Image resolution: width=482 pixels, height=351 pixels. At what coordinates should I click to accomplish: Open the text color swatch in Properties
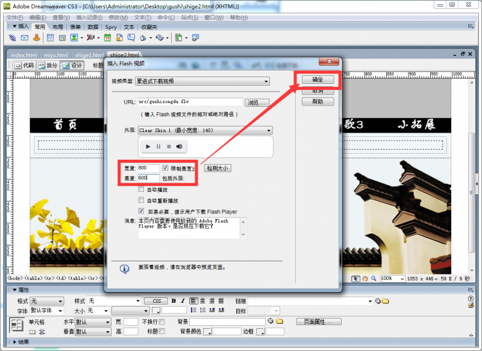click(156, 311)
